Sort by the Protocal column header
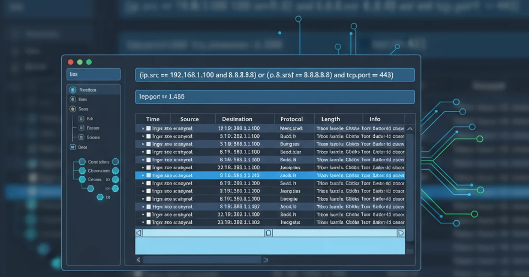Image resolution: width=529 pixels, height=277 pixels. [x=291, y=119]
